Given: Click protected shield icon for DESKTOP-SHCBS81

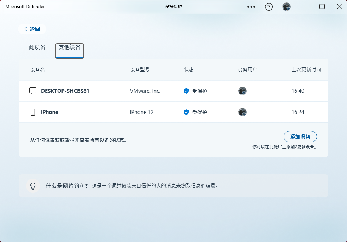Looking at the screenshot, I should click(186, 91).
